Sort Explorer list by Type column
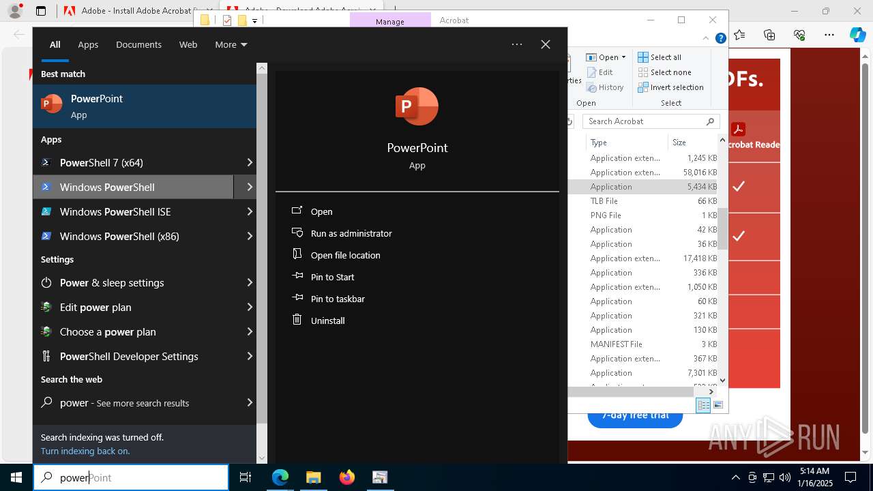Image resolution: width=873 pixels, height=491 pixels. pyautogui.click(x=627, y=142)
